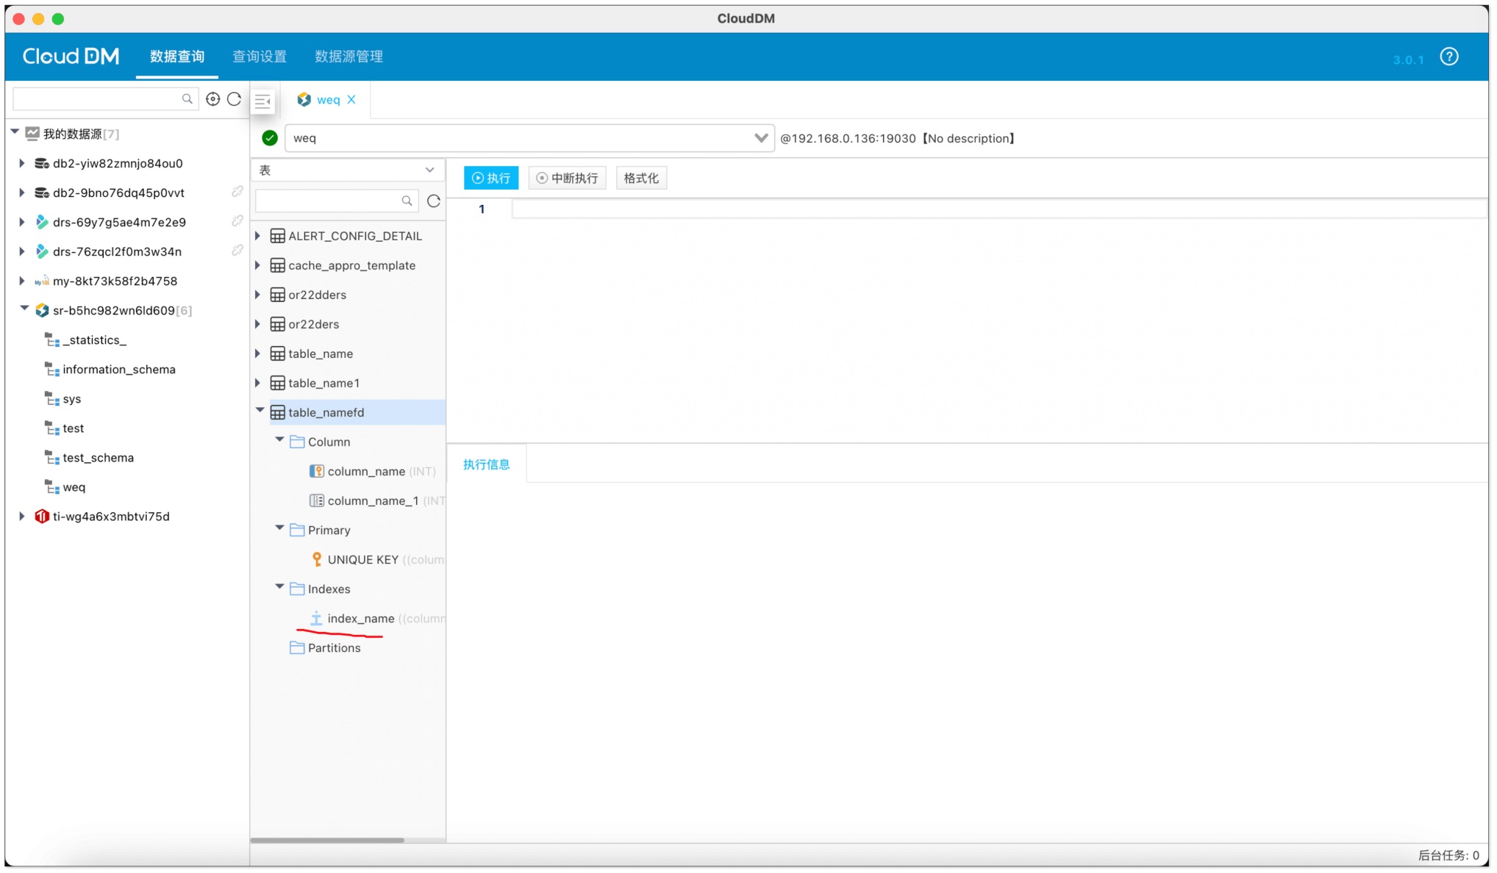Viewport: 1497px width, 873px height.
Task: Open the 数据源管理 tab
Action: (x=349, y=57)
